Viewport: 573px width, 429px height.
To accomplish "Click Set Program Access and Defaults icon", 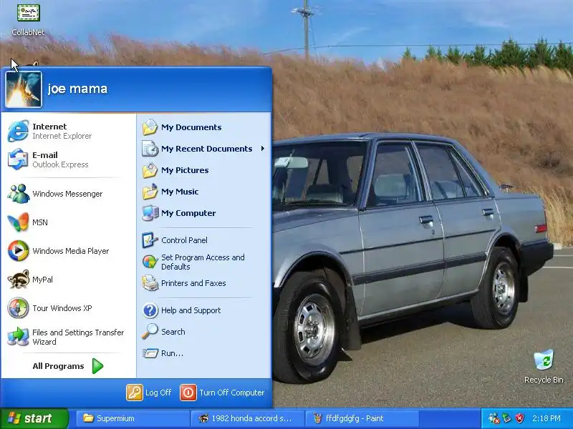I will click(150, 262).
